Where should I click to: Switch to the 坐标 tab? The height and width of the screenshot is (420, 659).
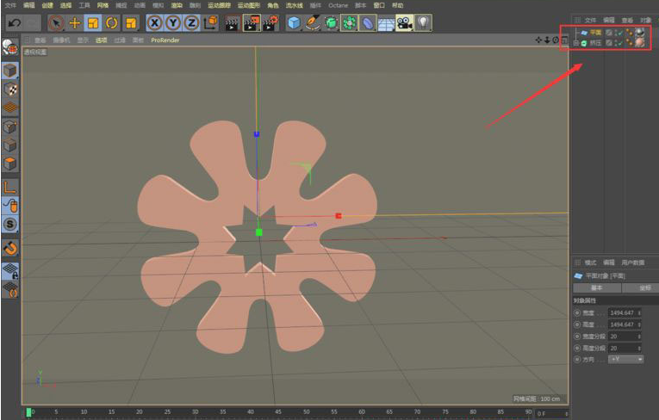click(644, 287)
